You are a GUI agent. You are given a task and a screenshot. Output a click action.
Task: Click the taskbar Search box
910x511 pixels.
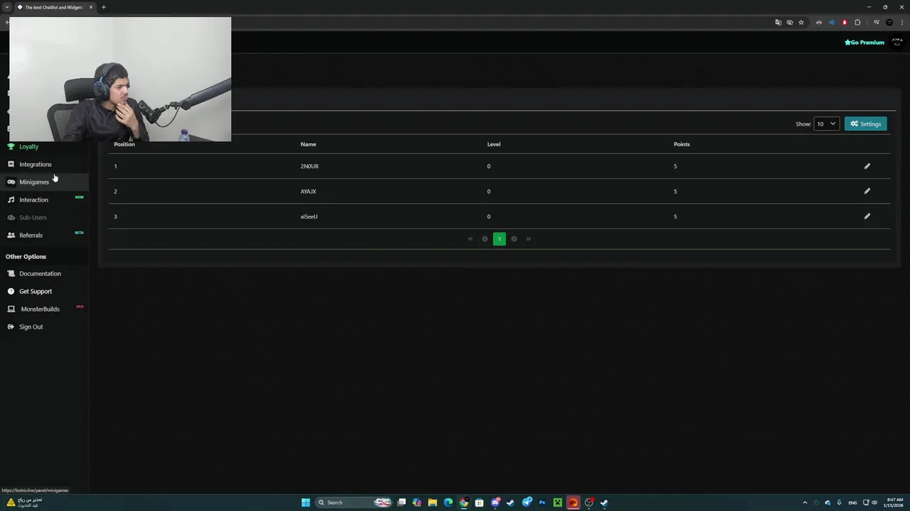pyautogui.click(x=353, y=502)
